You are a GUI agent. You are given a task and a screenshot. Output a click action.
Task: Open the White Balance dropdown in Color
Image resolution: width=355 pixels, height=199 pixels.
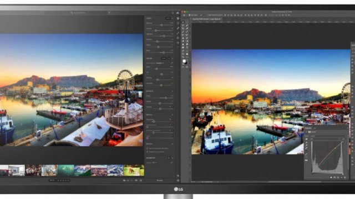160,63
